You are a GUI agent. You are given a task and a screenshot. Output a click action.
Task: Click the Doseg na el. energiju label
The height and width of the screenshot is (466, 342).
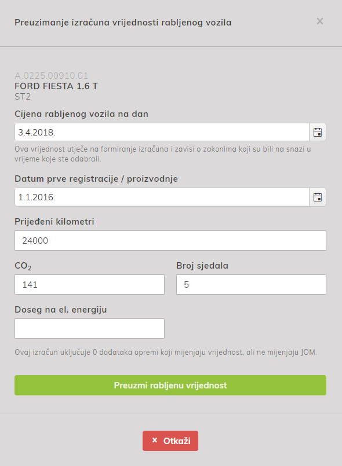coord(61,310)
